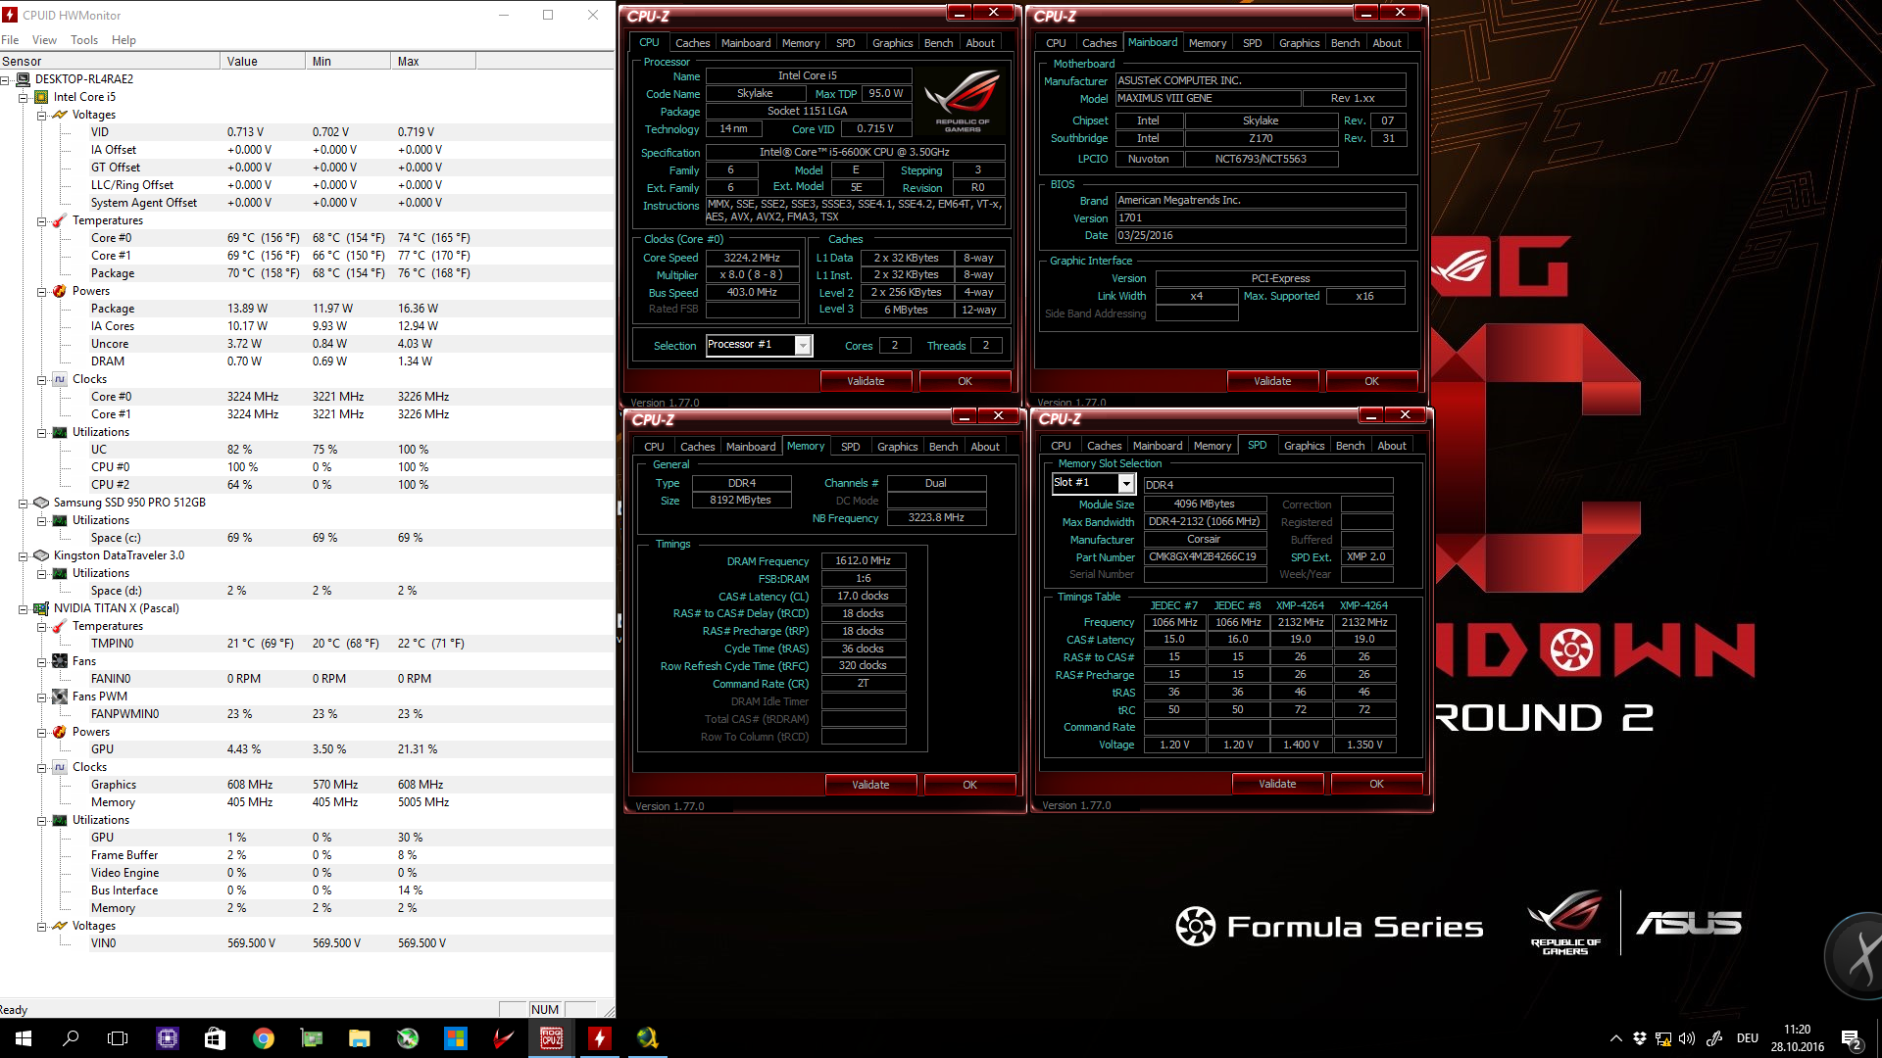This screenshot has width=1882, height=1058.
Task: Open the globe arrow taskbar icon
Action: pos(647,1038)
